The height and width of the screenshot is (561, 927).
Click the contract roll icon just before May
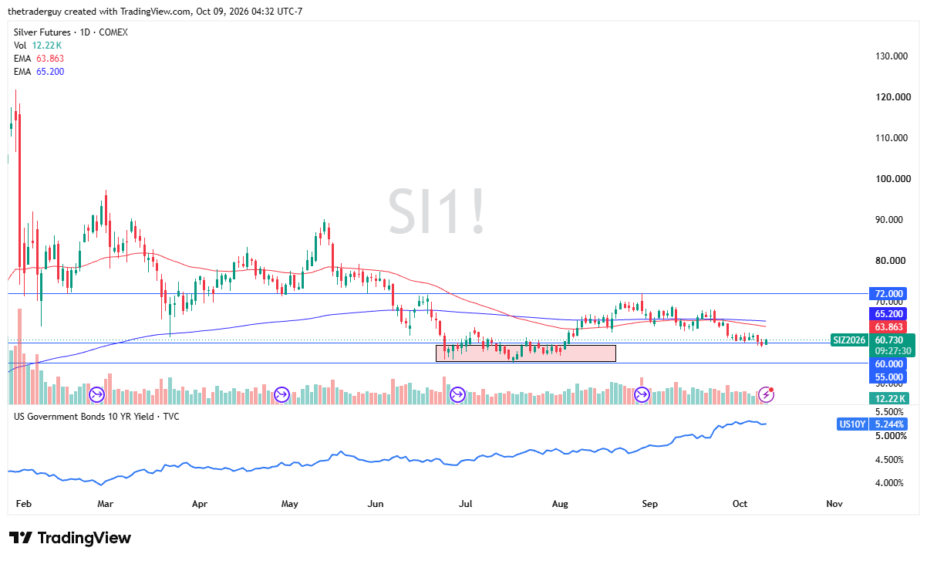tap(281, 395)
